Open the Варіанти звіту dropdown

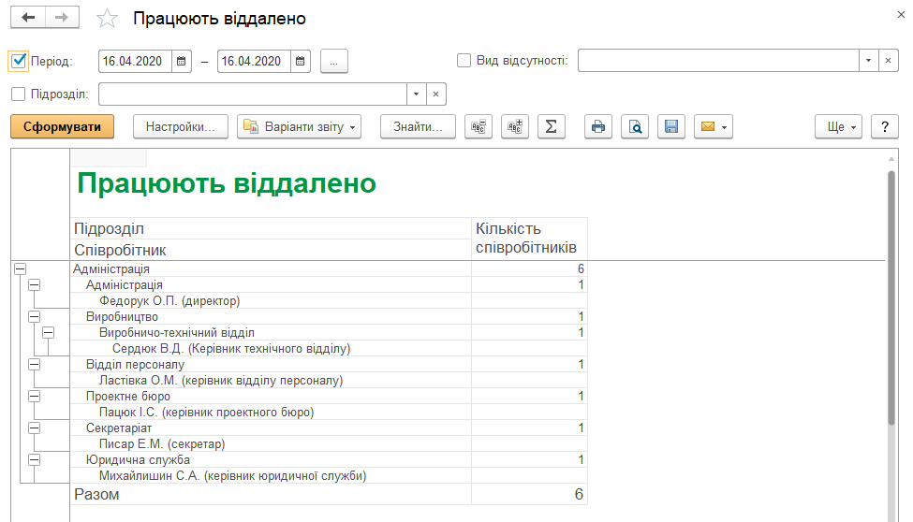pos(300,127)
